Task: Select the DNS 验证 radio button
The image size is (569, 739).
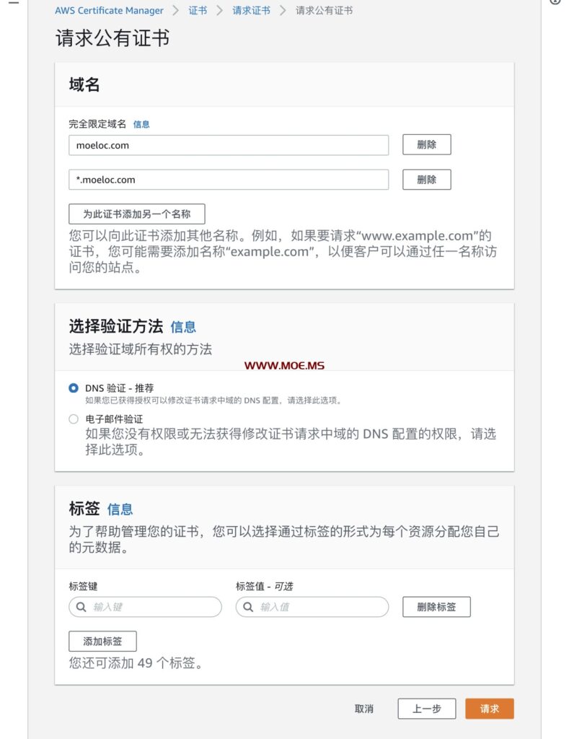Action: [x=74, y=388]
